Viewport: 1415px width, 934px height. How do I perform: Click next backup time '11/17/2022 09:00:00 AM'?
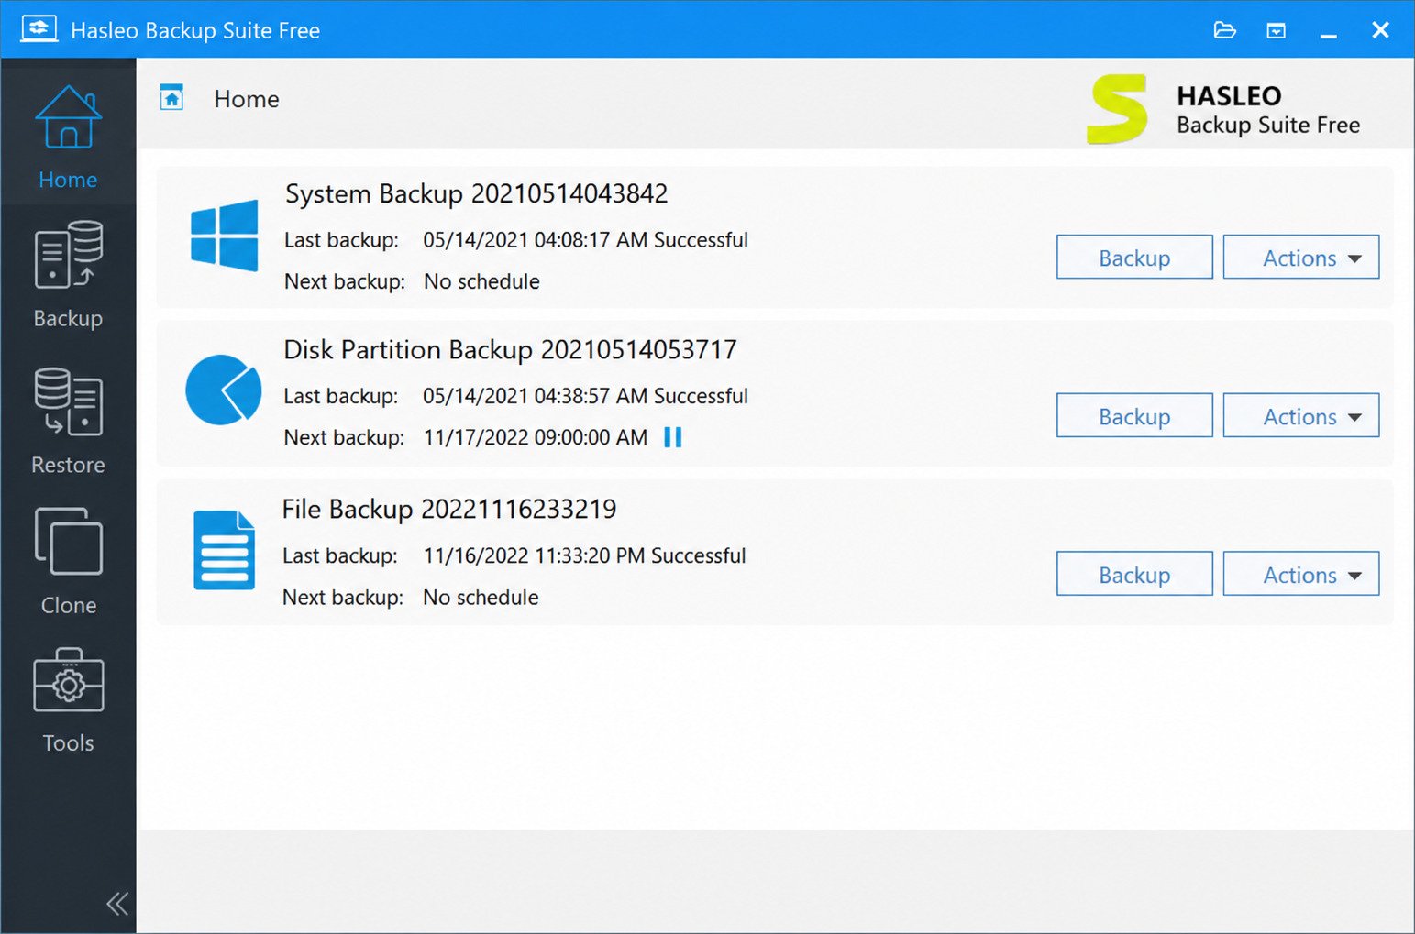(536, 437)
